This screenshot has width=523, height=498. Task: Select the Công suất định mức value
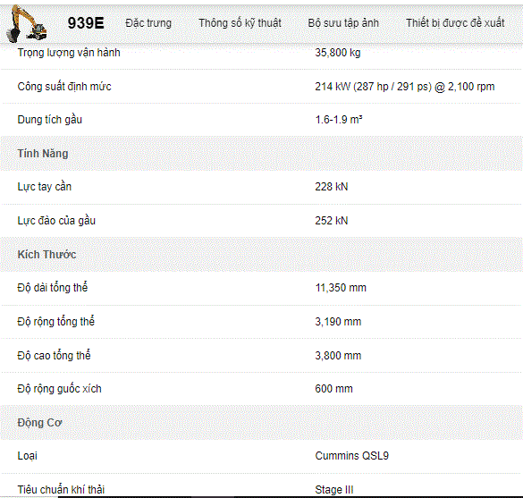[x=405, y=87]
